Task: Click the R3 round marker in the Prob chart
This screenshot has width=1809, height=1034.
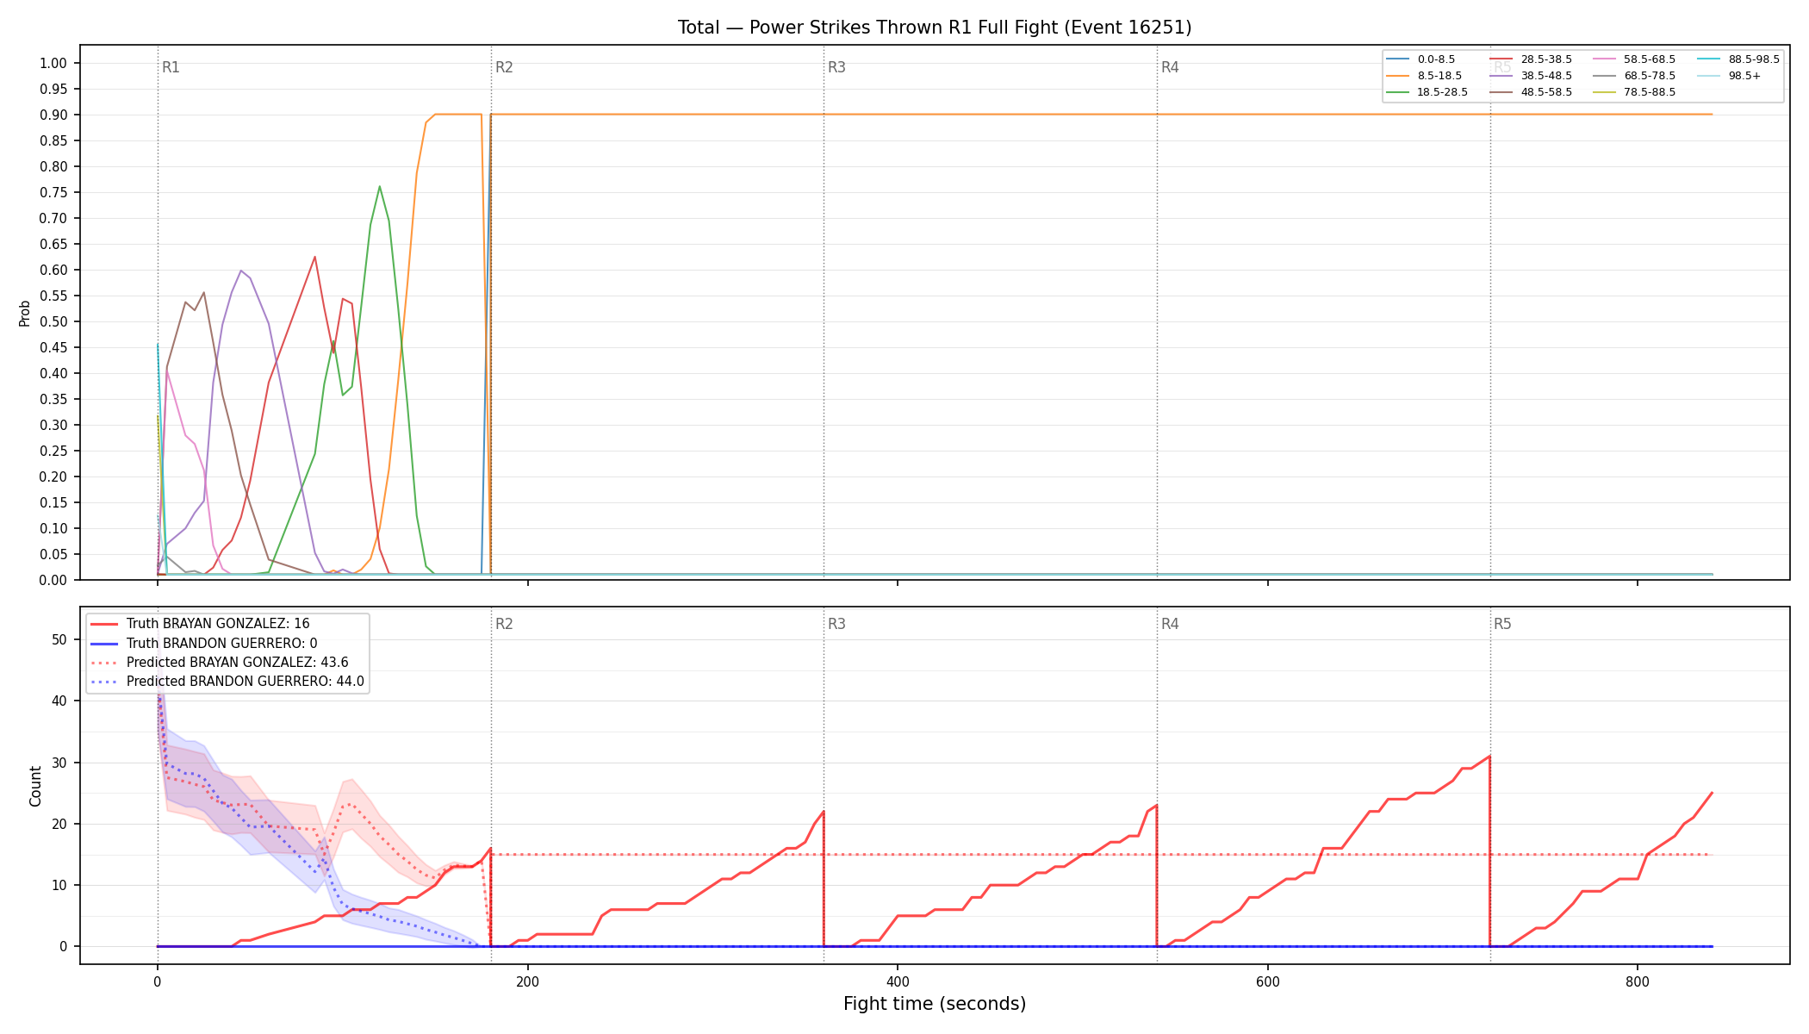Action: [836, 67]
